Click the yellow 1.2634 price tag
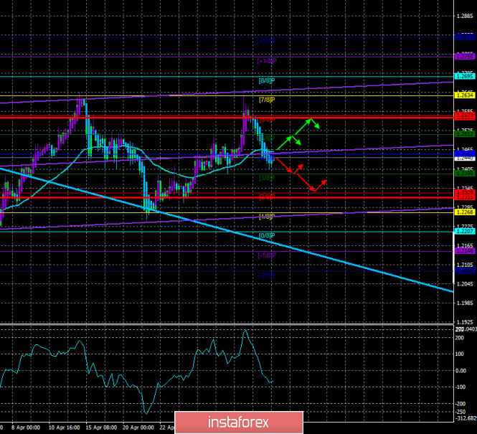 (464, 95)
